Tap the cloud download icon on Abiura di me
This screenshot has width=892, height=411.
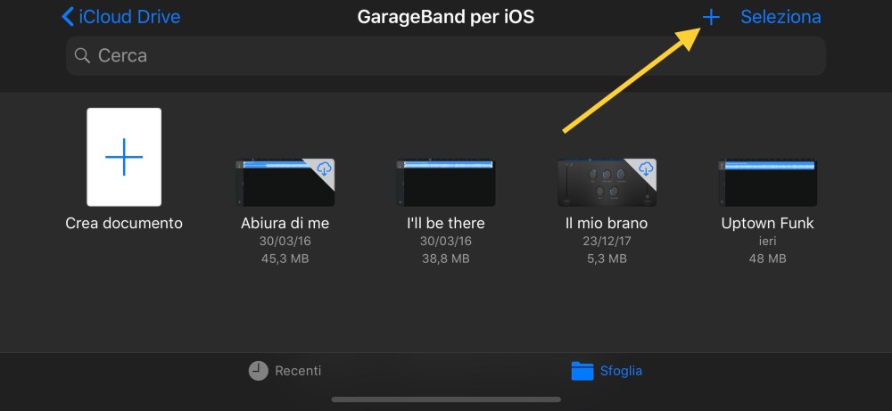(324, 169)
